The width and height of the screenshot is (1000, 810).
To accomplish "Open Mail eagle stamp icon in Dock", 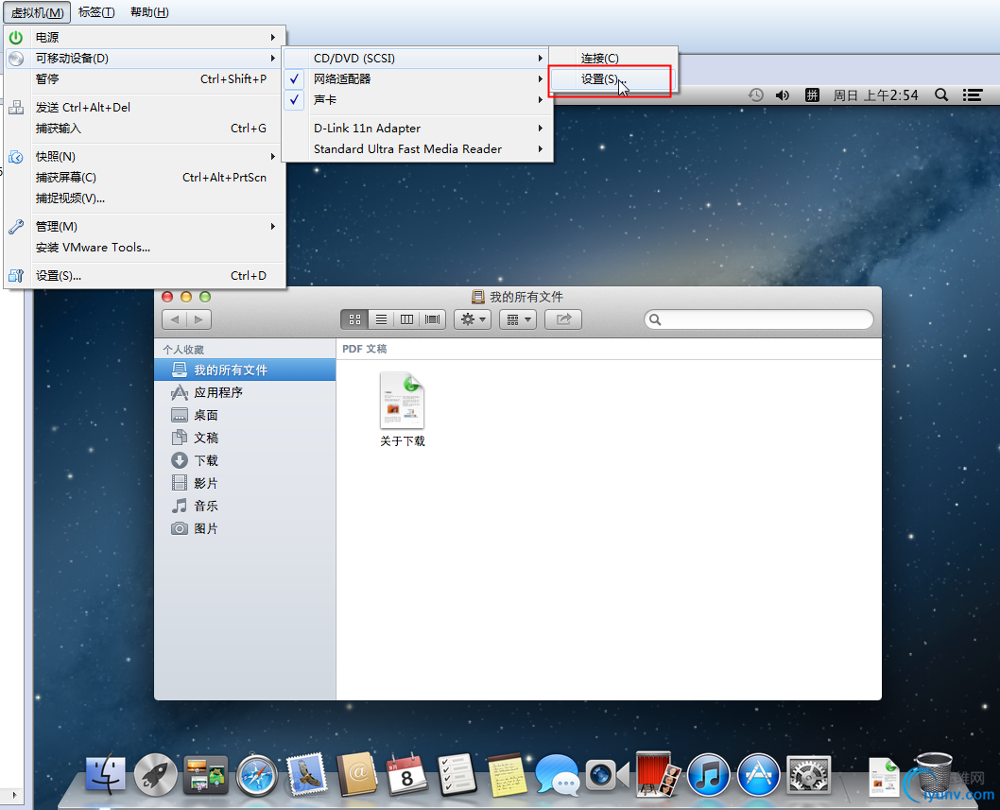I will click(x=307, y=774).
